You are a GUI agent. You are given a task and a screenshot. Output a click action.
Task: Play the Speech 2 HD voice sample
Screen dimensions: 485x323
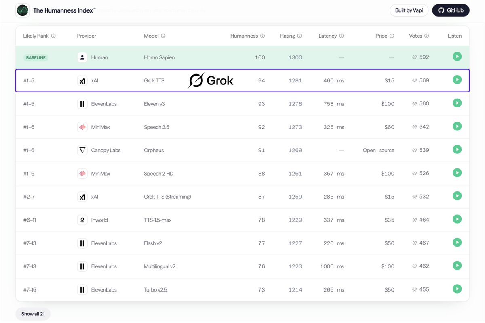click(457, 173)
